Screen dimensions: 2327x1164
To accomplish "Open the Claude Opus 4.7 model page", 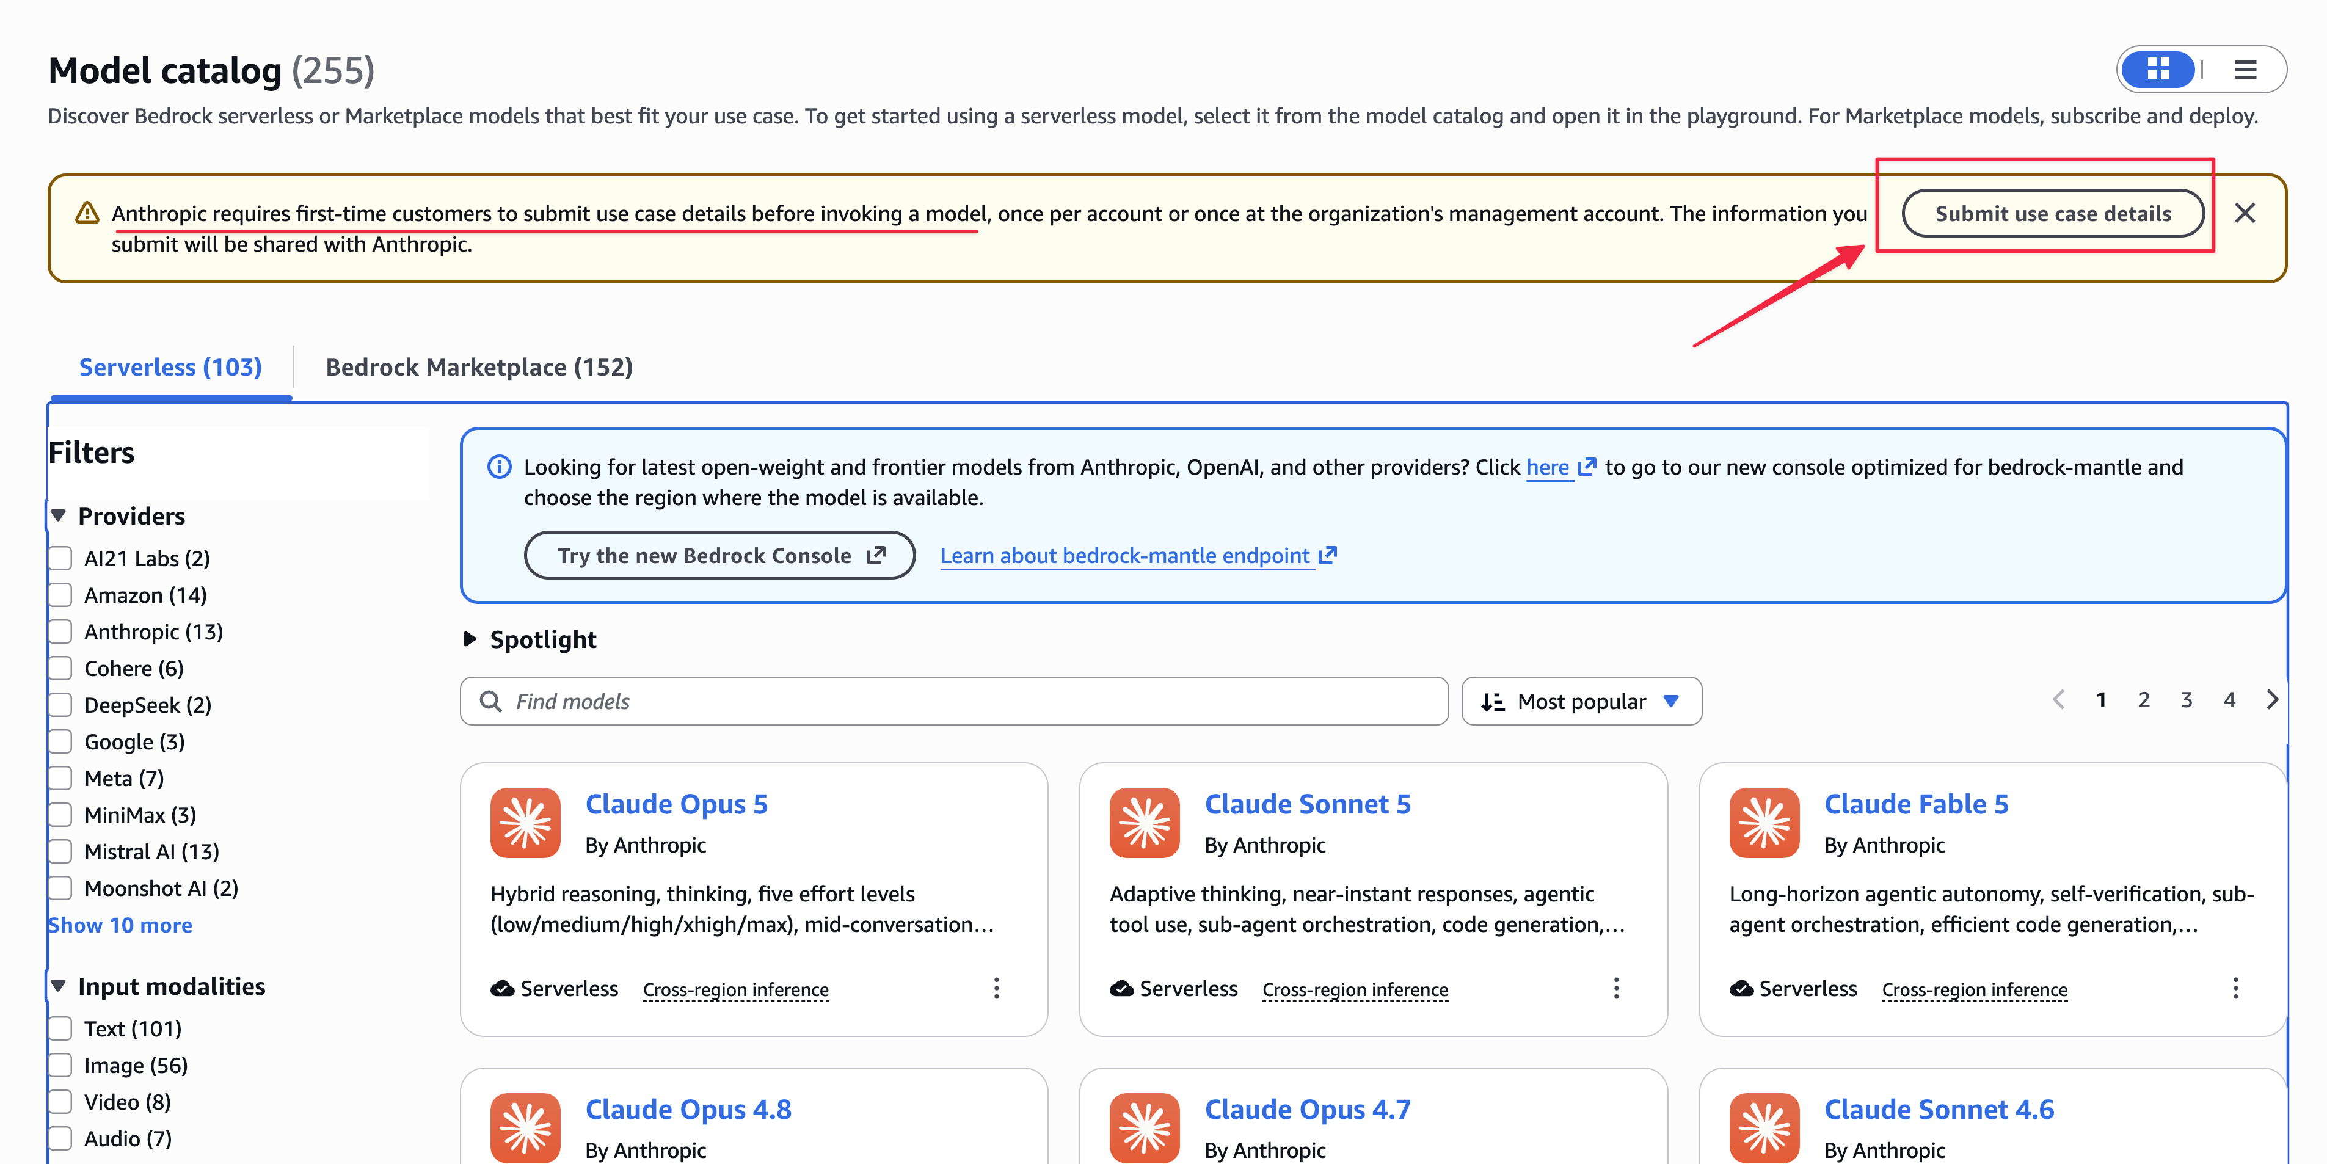I will coord(1307,1109).
